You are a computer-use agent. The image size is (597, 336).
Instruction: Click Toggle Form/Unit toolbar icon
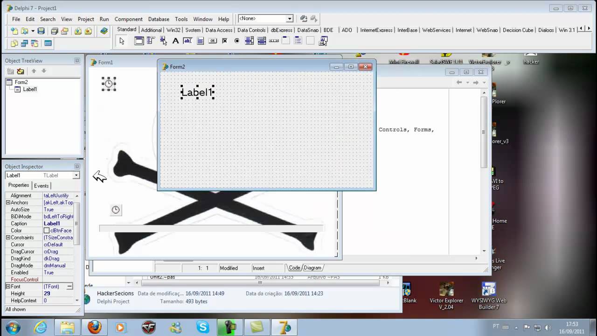click(x=35, y=43)
